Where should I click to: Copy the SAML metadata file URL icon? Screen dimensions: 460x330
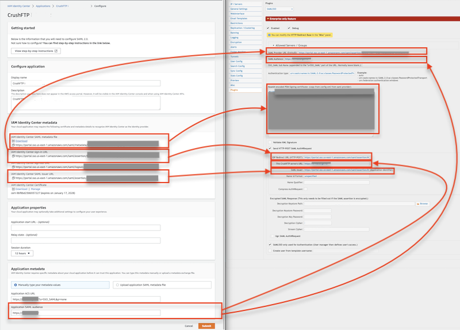coord(13,145)
